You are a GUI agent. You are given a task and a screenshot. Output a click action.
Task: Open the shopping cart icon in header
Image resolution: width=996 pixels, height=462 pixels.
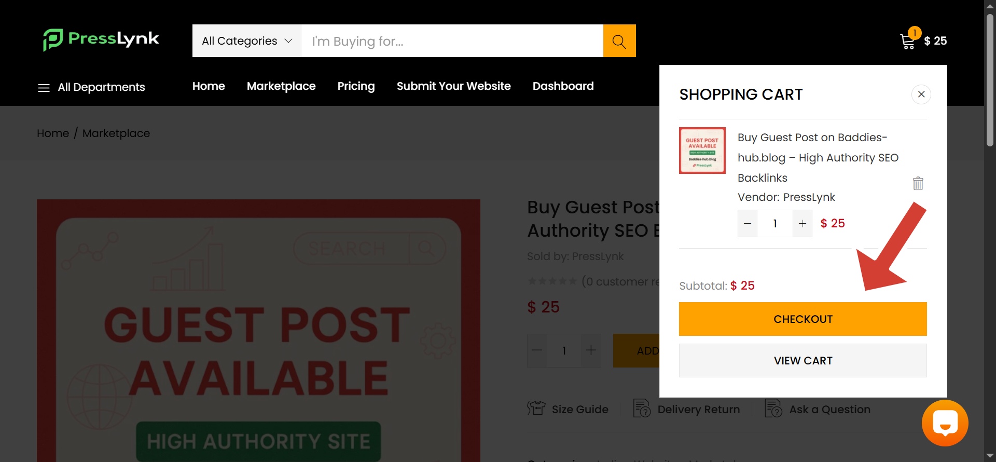click(x=908, y=41)
